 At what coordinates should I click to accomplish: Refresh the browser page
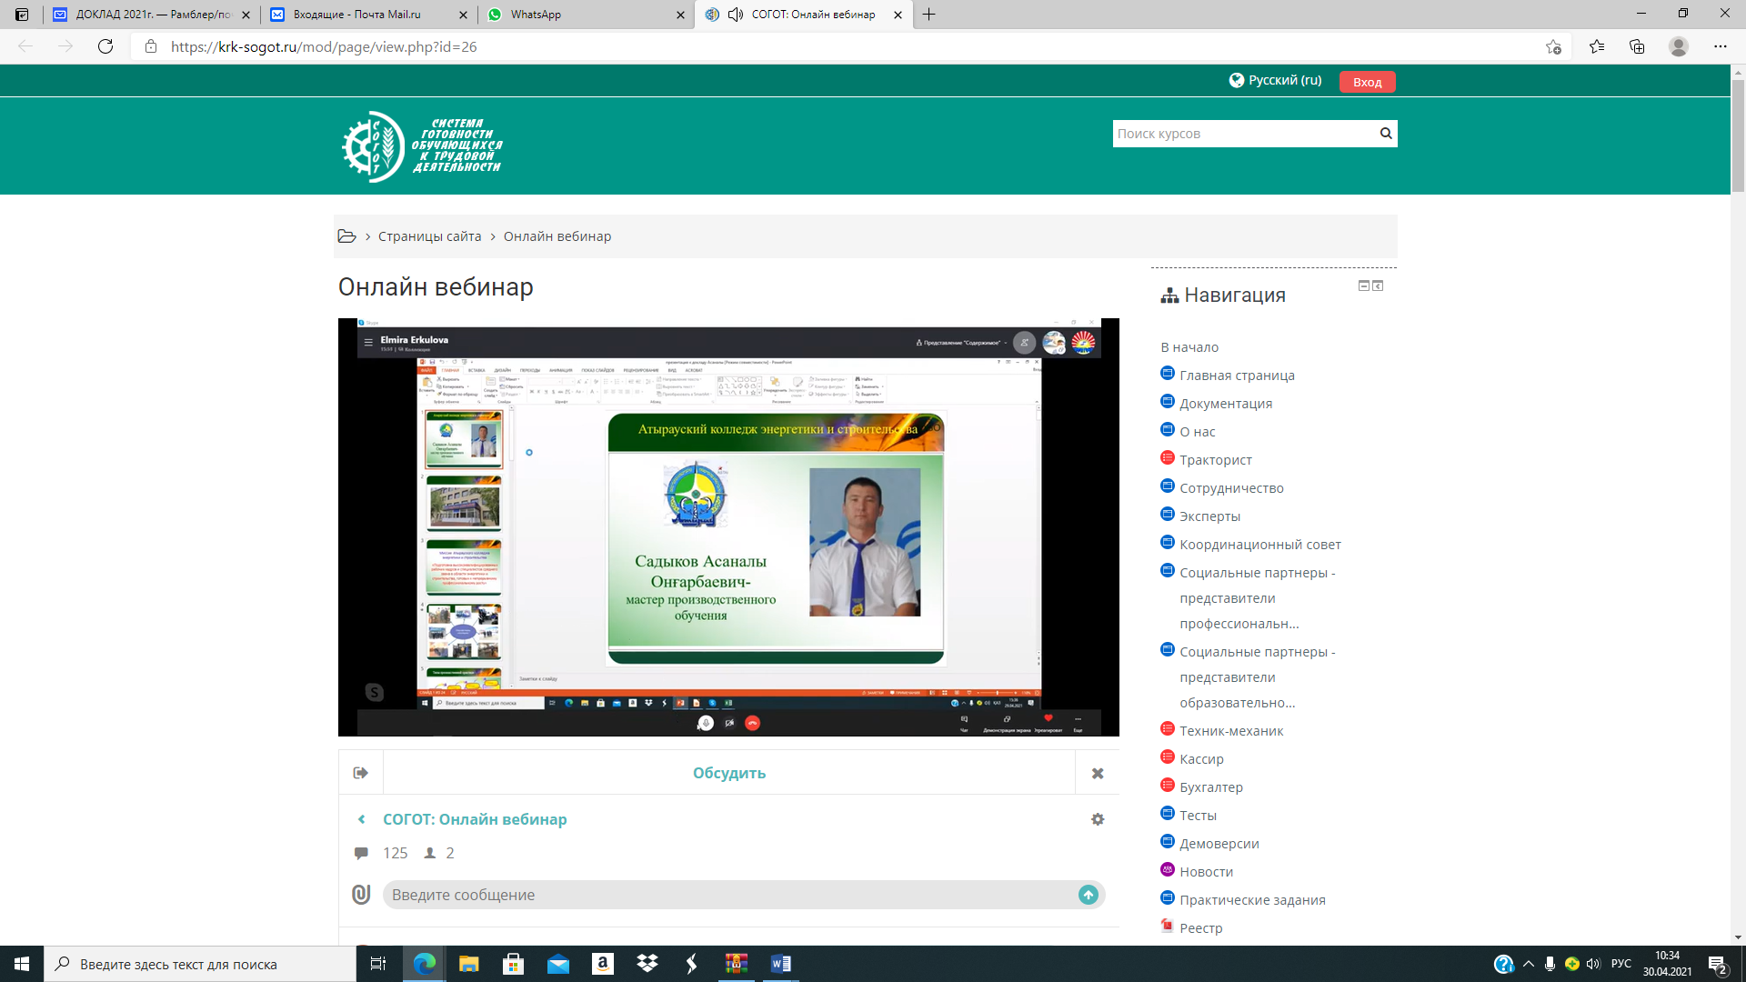[105, 46]
